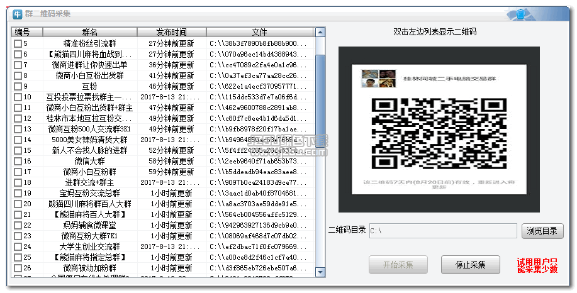
Task: Click file path starting C:\\38b3f7890b8
Action: point(259,44)
